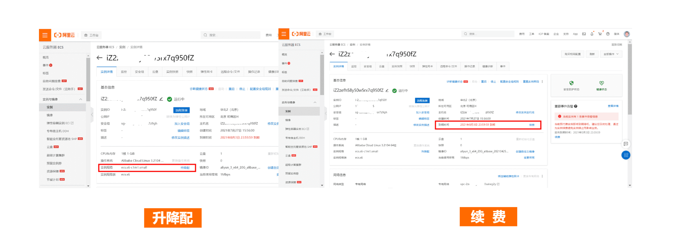Click Aliyun logo in left screenshot
This screenshot has width=688, height=251.
coord(64,35)
